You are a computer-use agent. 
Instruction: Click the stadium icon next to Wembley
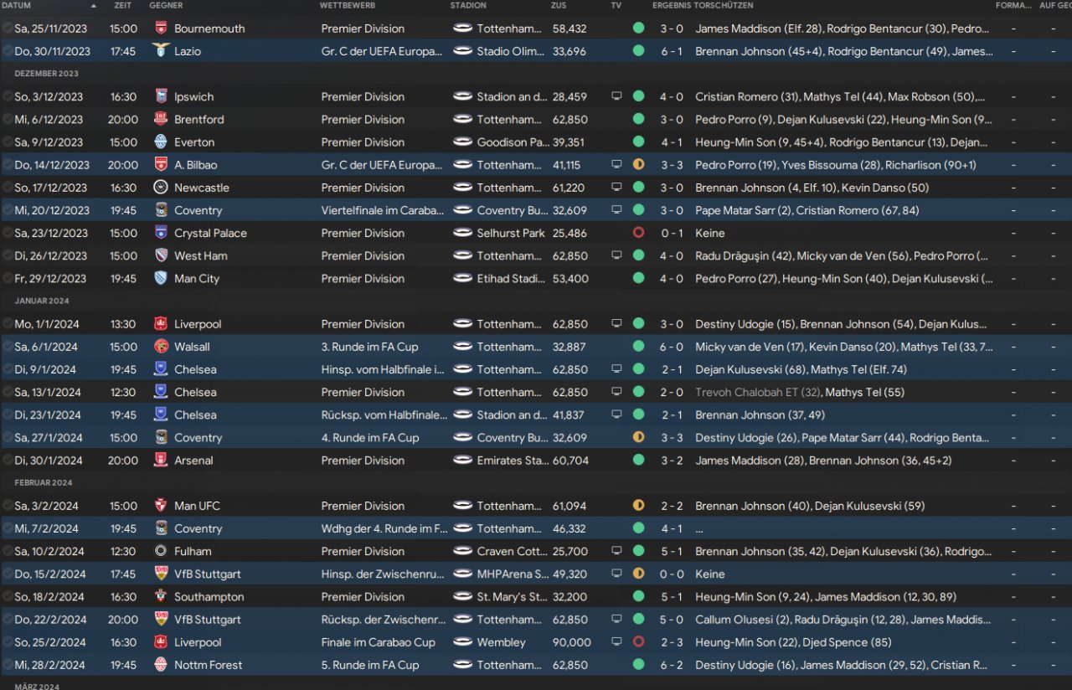(x=462, y=642)
